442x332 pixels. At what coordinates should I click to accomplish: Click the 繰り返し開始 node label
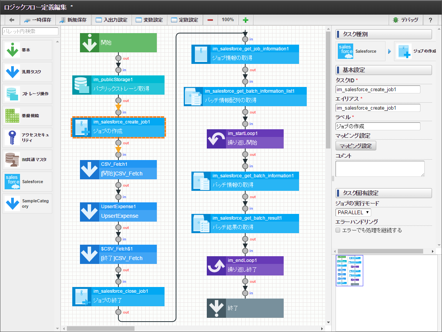pos(243,142)
